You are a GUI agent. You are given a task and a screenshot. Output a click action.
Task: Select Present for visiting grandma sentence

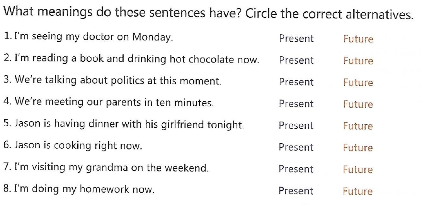coord(296,169)
